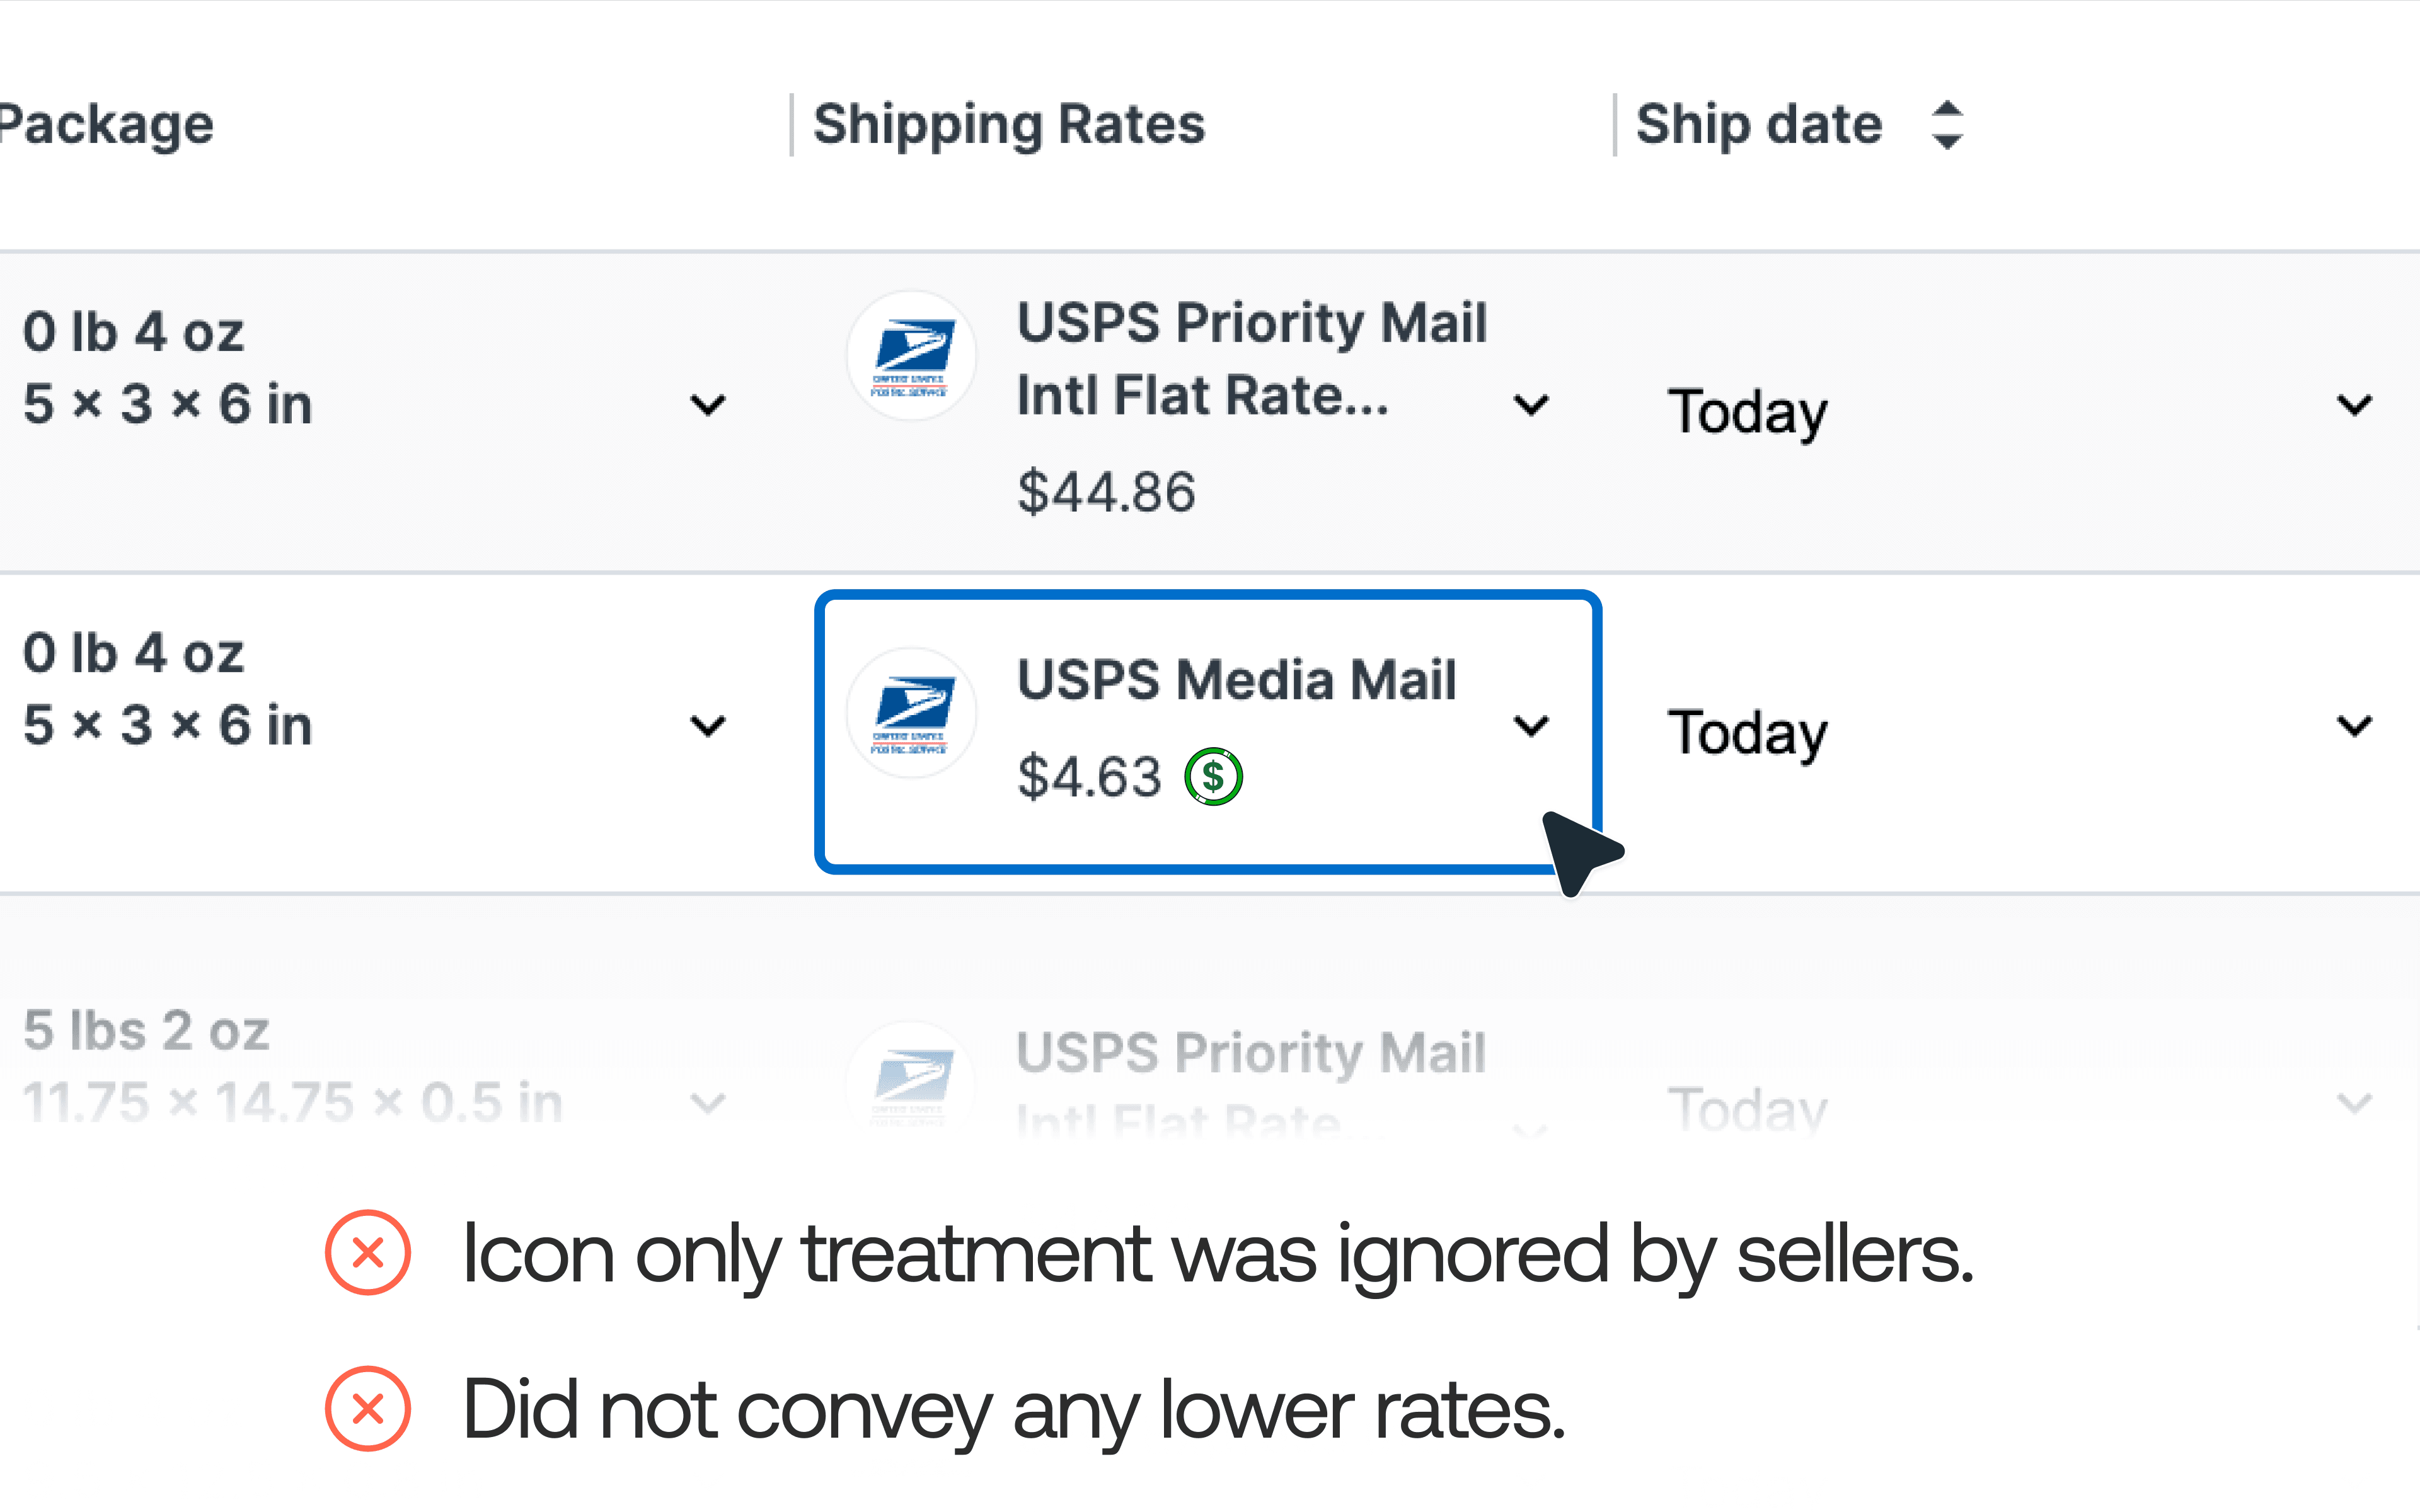
Task: Click the $44.86 rate price
Action: point(1106,492)
